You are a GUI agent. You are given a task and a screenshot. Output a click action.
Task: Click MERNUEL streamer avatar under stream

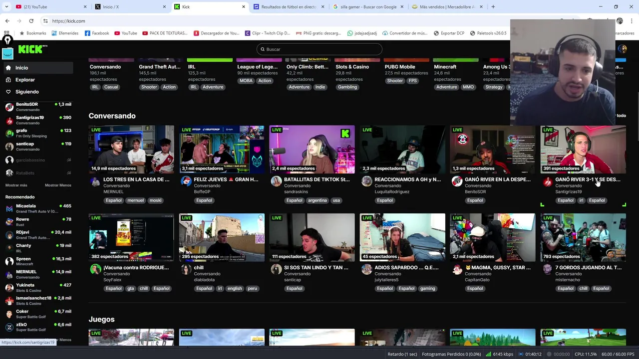tap(95, 182)
